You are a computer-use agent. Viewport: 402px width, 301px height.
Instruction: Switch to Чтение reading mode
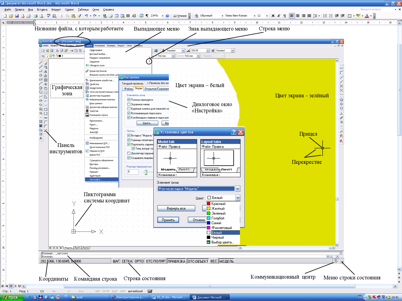(x=180, y=16)
